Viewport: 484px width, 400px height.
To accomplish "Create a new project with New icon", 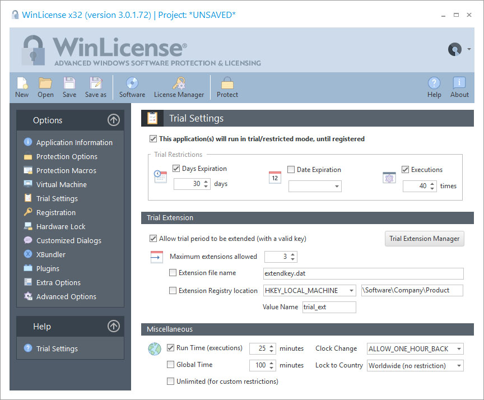I will click(x=22, y=83).
